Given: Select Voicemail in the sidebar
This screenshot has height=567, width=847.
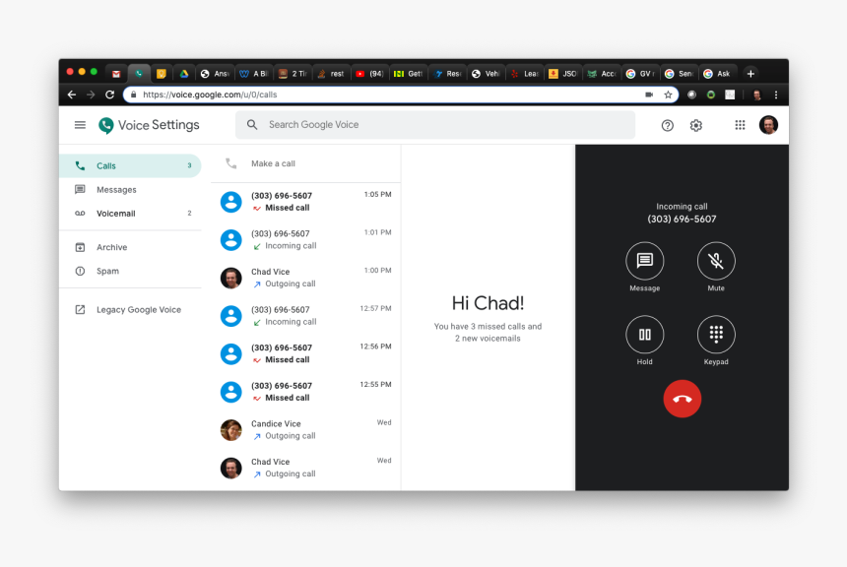Looking at the screenshot, I should point(130,214).
